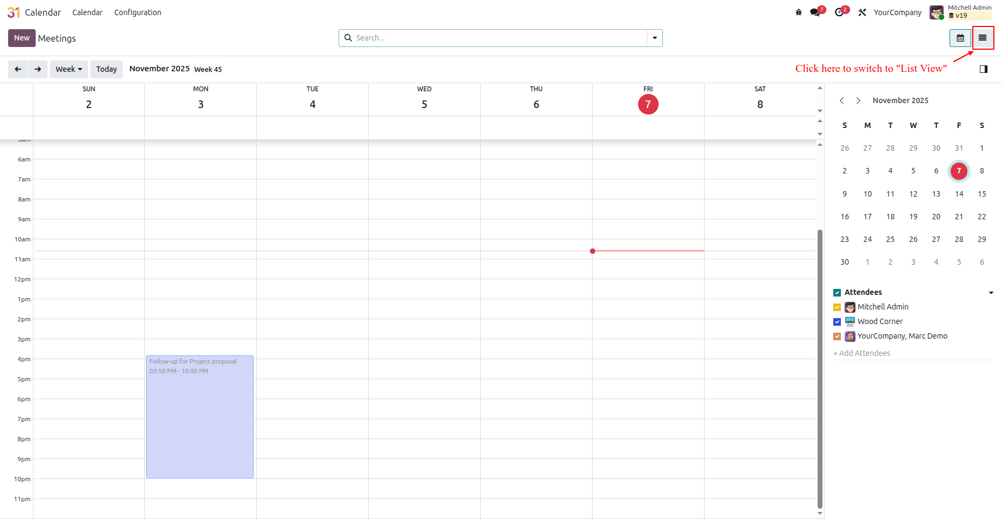Viewport: 1002px width, 519px height.
Task: Select Thursday 6 column header
Action: tap(536, 99)
